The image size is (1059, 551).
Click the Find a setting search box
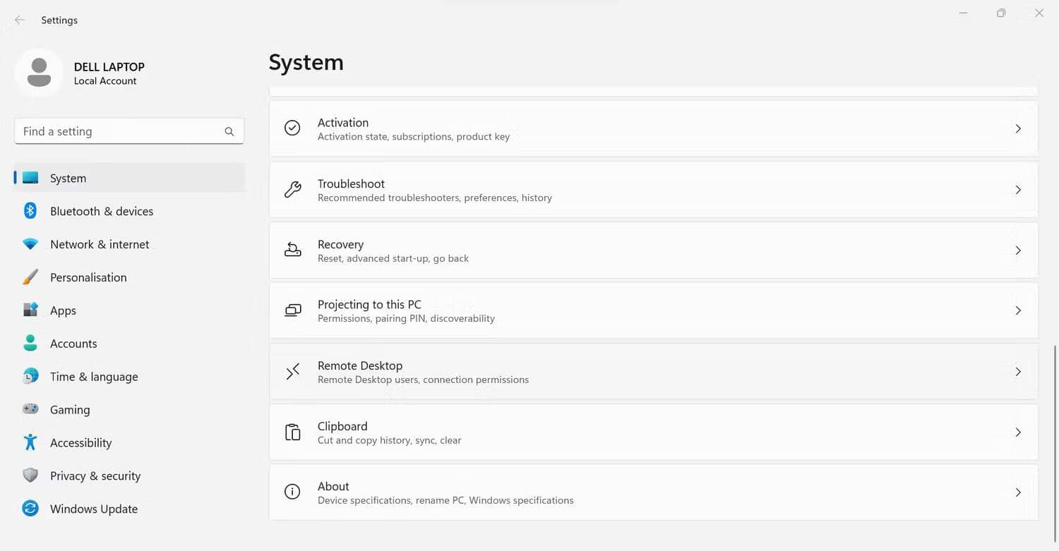click(x=120, y=131)
